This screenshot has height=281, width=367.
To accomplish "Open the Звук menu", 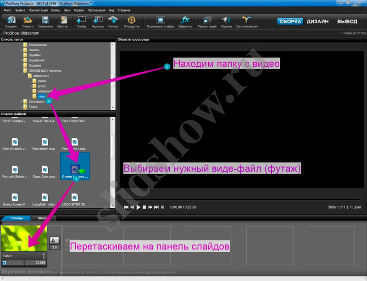I will point(67,10).
